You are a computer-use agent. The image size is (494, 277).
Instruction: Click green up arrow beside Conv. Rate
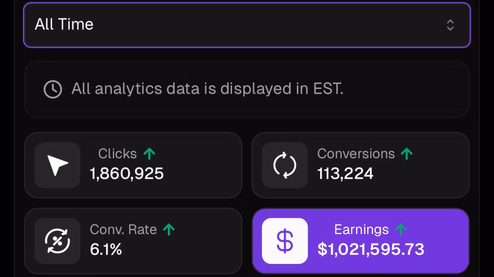[x=169, y=229]
